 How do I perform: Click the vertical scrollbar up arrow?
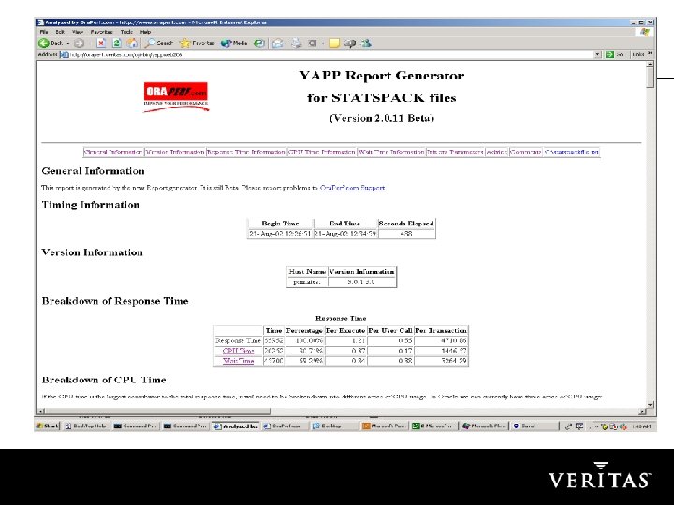click(650, 64)
